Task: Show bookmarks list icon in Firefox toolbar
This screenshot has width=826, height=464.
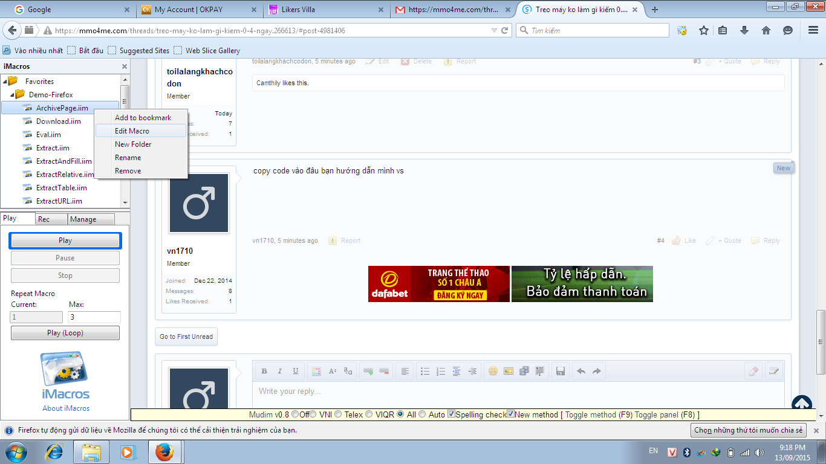Action: coord(723,30)
